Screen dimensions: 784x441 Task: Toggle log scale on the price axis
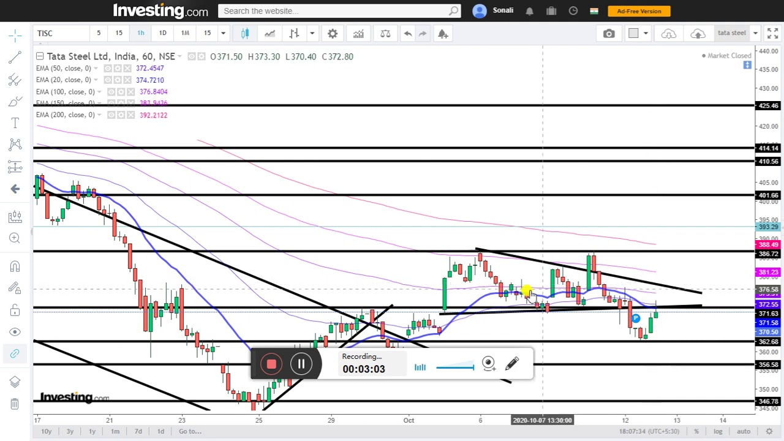coord(718,431)
